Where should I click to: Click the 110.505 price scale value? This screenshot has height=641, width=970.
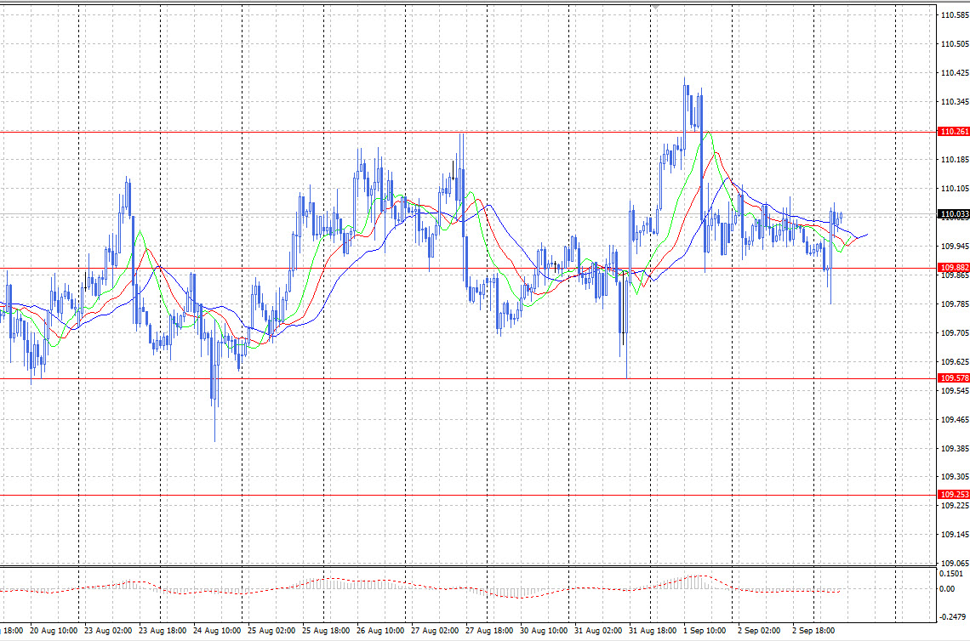(955, 44)
